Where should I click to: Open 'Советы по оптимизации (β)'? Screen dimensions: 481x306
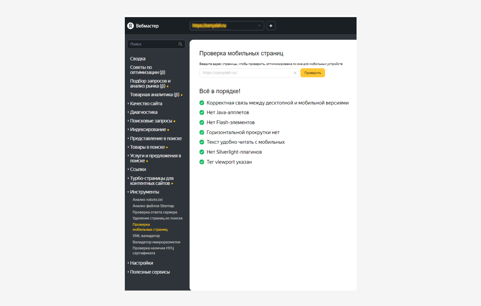point(148,70)
